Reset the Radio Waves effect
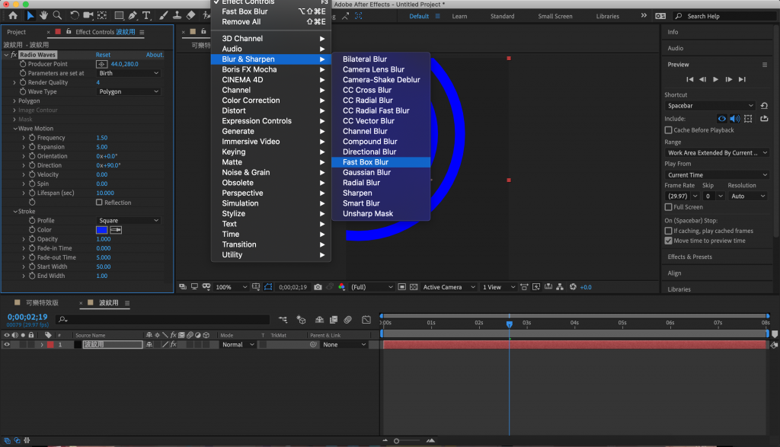The image size is (780, 447). click(x=103, y=55)
